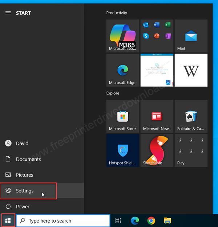Open Microsoft Store tile
Image resolution: width=218 pixels, height=227 pixels.
coord(122,117)
